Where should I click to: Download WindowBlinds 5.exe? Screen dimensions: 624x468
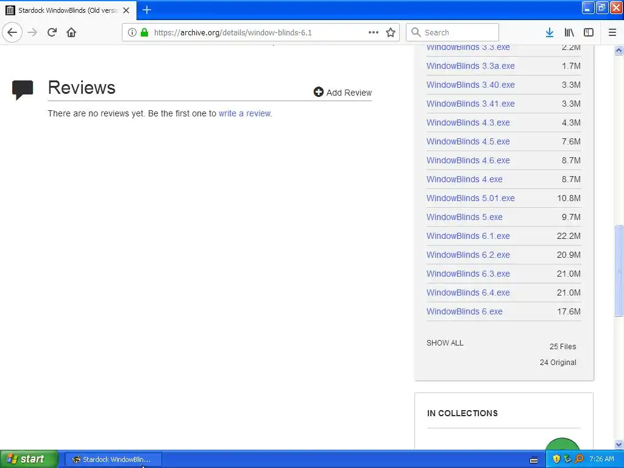click(464, 218)
